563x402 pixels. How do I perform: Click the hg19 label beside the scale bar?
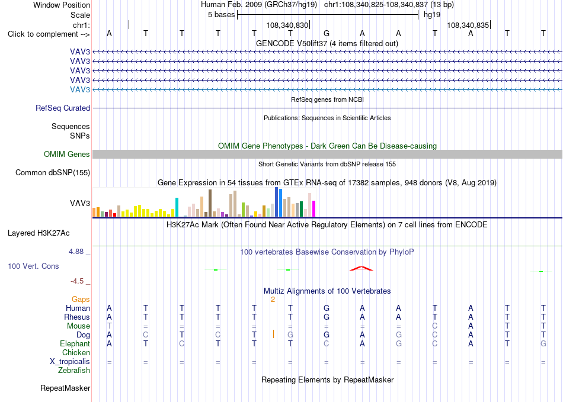pyautogui.click(x=432, y=15)
